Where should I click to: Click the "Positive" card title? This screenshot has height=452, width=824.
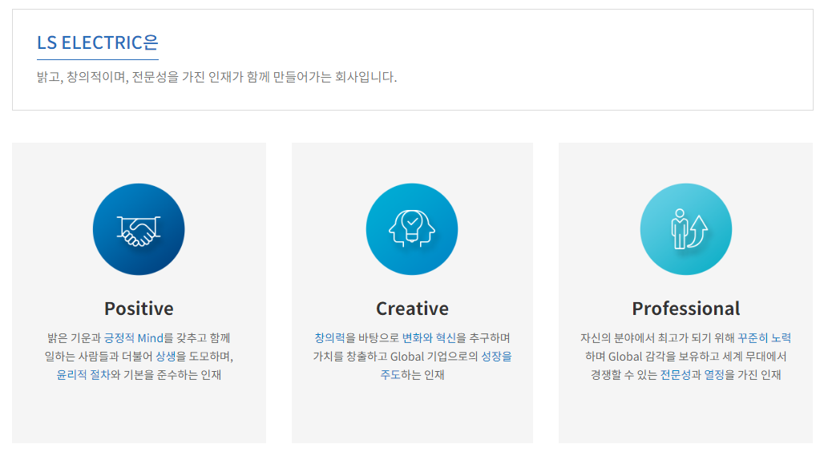(x=139, y=309)
